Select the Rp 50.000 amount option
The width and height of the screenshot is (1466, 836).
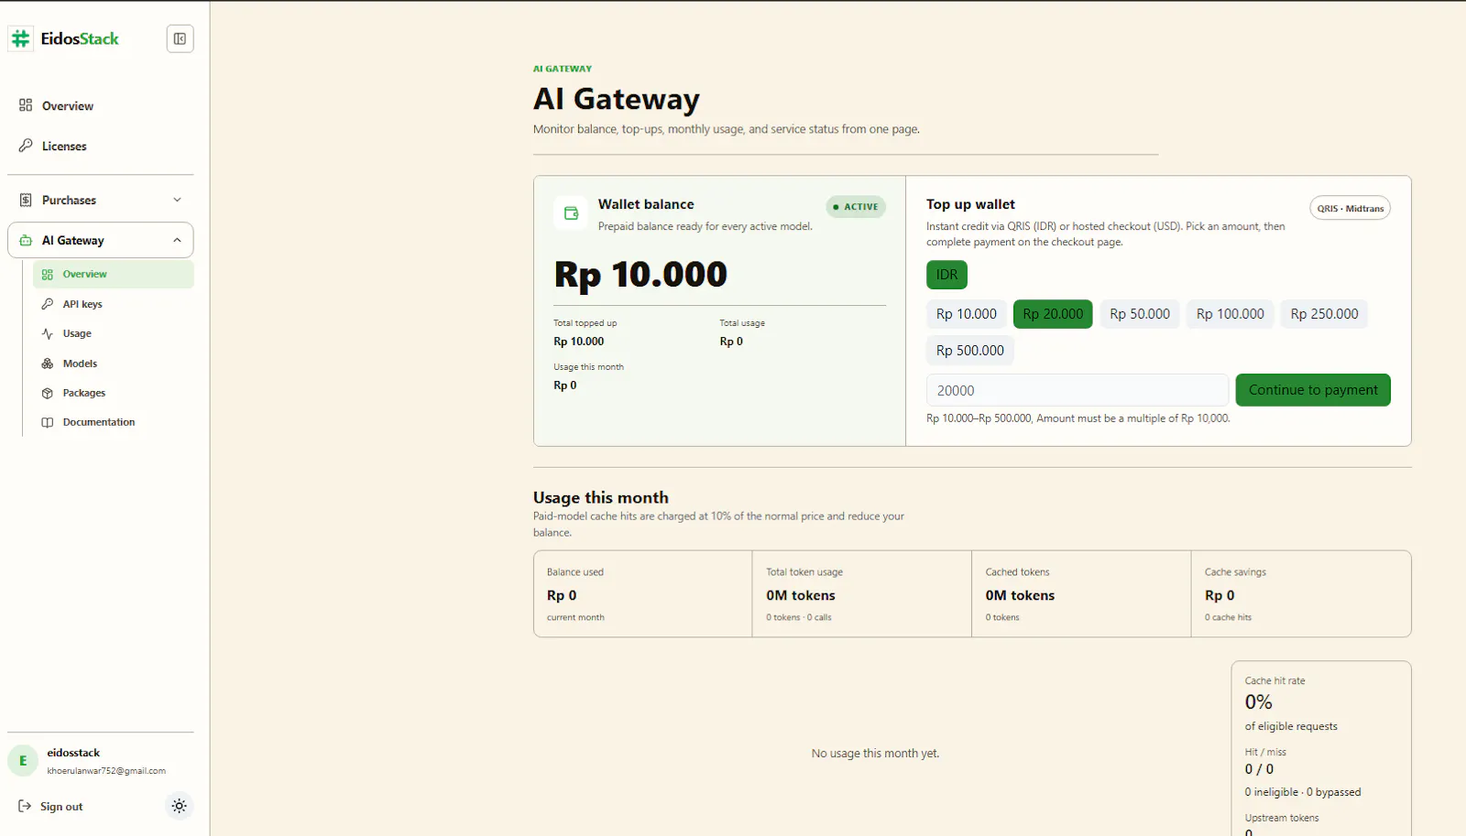(1140, 314)
